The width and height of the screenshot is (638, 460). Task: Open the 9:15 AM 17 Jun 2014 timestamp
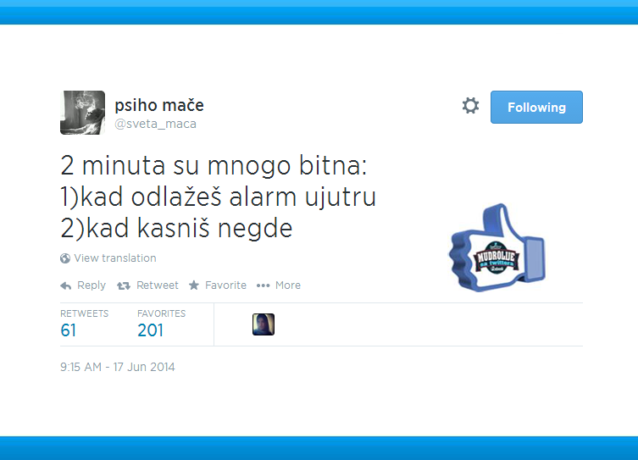click(x=118, y=367)
